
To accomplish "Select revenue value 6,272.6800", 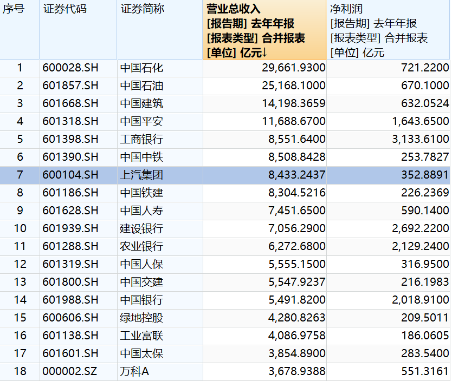I will [x=296, y=246].
